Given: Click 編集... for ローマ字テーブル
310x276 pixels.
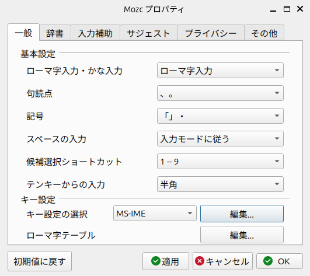Looking at the screenshot, I should pos(242,235).
